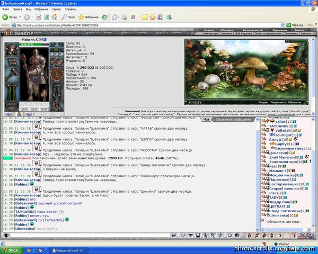Click the green HP bar above character
318x254 pixels.
pos(34,44)
